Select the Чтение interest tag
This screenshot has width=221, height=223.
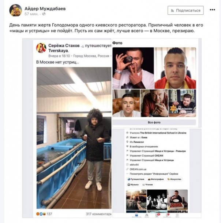pyautogui.click(x=147, y=184)
